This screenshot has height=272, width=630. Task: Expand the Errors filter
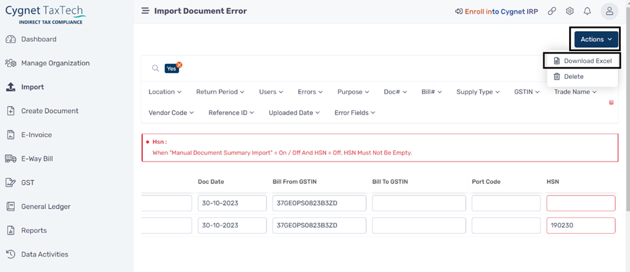tap(310, 92)
